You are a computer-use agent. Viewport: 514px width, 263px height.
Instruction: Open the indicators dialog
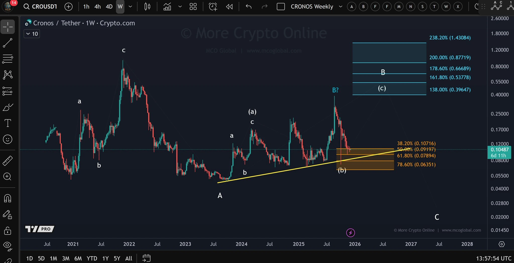click(167, 7)
